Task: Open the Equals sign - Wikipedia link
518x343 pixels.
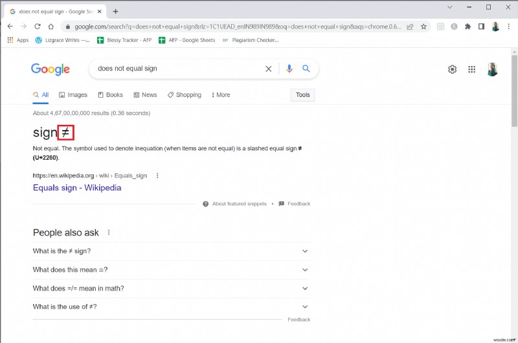Action: [x=77, y=188]
